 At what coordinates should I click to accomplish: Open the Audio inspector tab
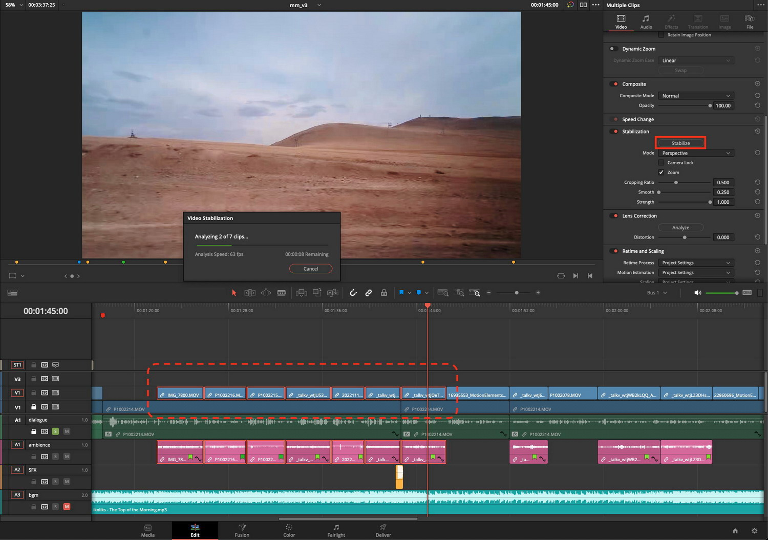646,21
